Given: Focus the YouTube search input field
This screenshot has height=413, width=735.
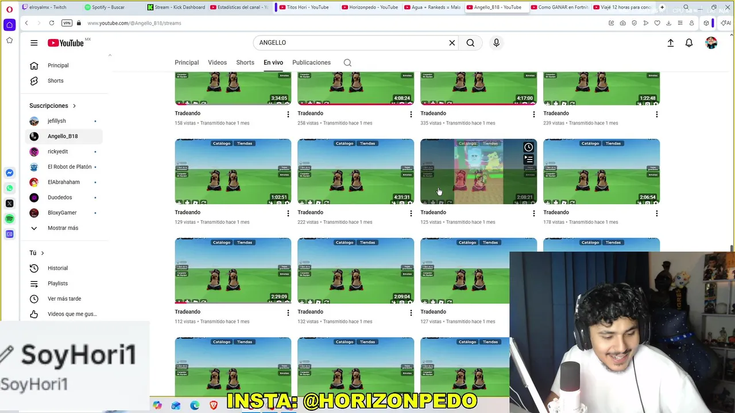Looking at the screenshot, I should pyautogui.click(x=350, y=42).
